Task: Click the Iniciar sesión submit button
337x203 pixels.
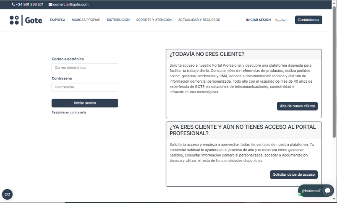Action: 85,103
